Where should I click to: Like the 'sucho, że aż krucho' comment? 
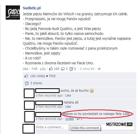pyautogui.click(x=68, y=96)
